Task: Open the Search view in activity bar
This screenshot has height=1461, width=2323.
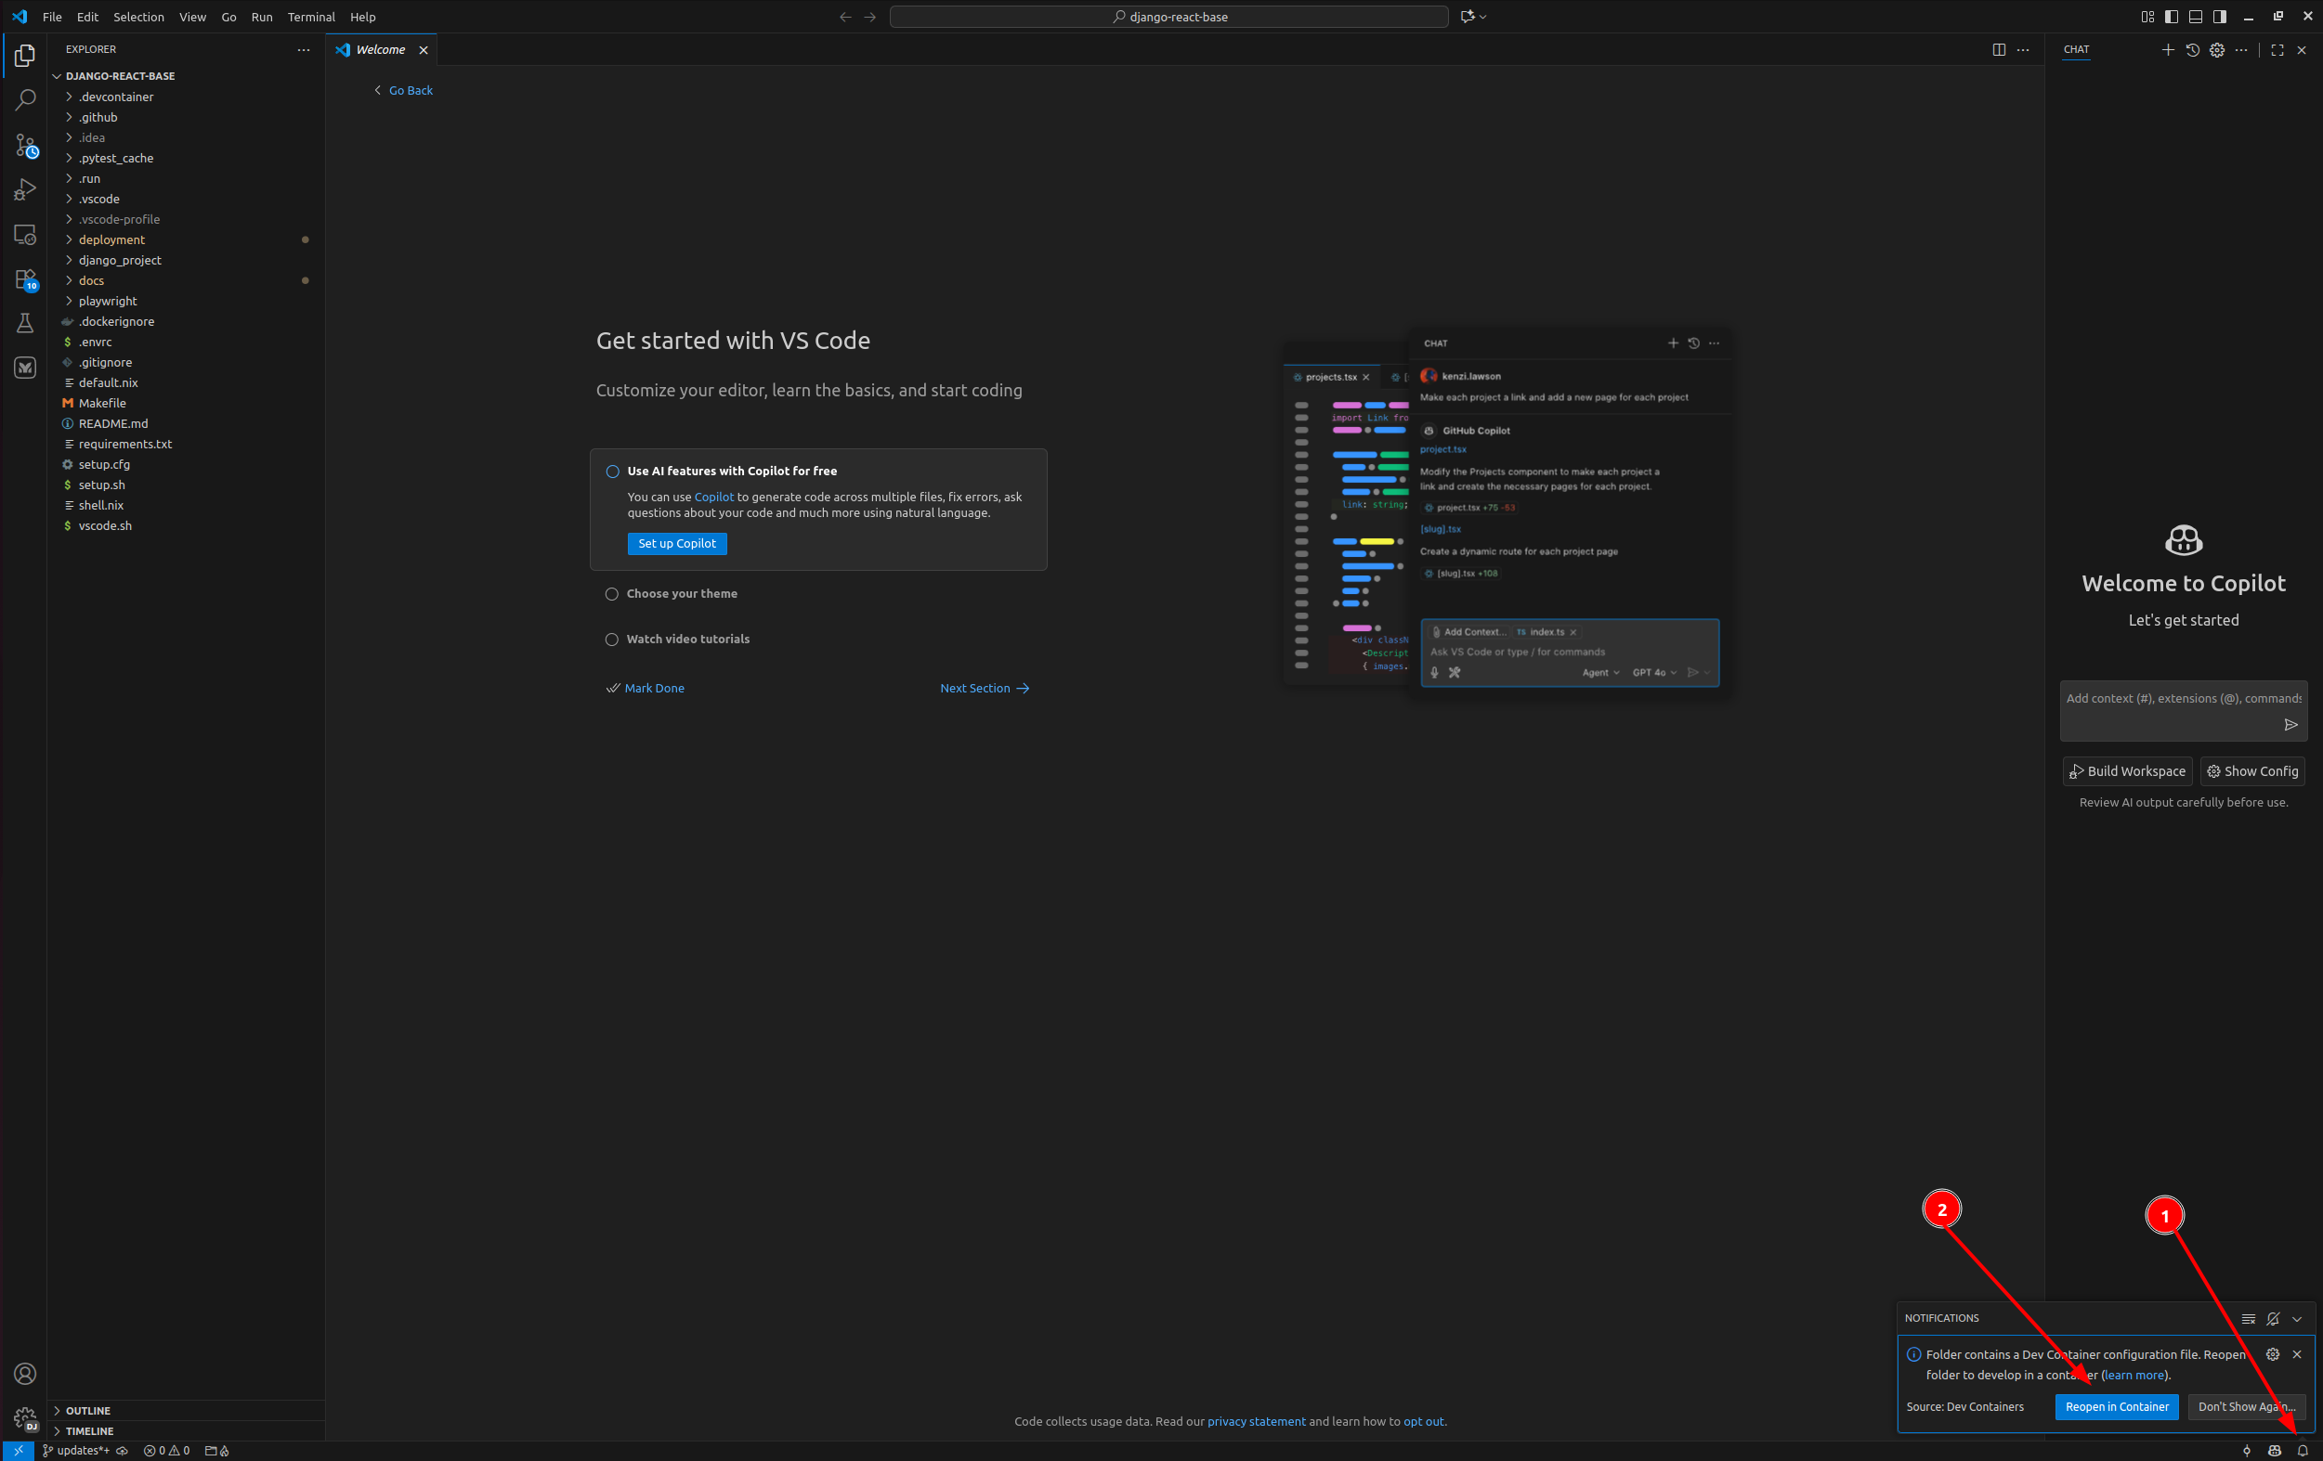Action: point(25,99)
